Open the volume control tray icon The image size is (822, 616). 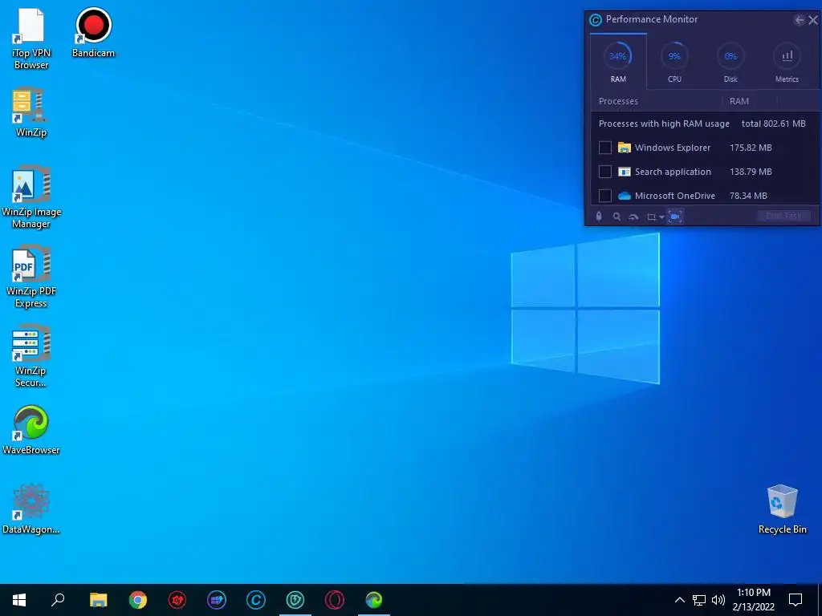[718, 600]
